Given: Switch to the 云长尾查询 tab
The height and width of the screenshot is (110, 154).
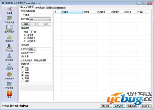Looking at the screenshot, I should (40, 8).
